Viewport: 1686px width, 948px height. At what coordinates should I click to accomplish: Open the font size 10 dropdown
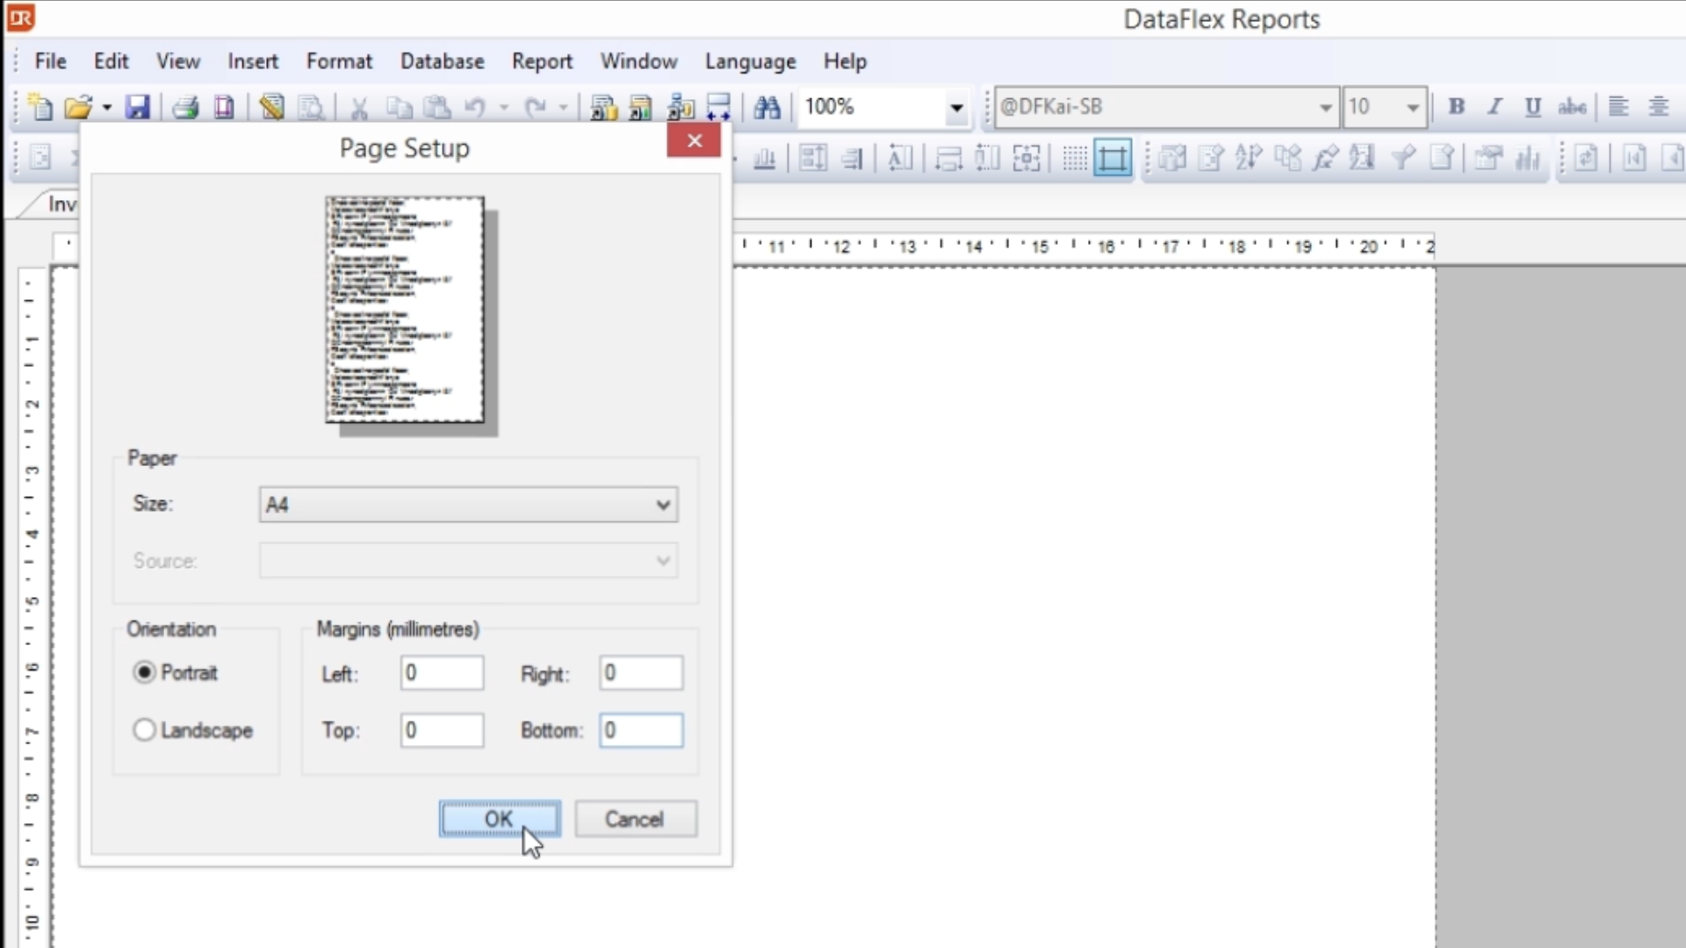coord(1412,108)
